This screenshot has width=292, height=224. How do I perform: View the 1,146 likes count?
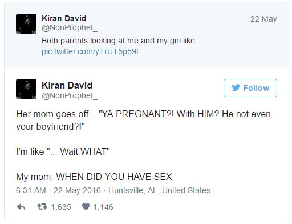click(103, 207)
